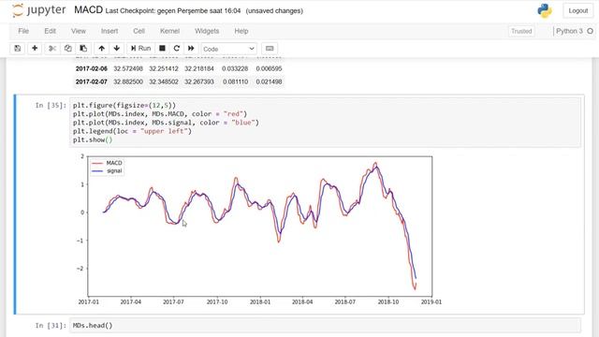Click the Last Checkpoint text

(x=173, y=11)
